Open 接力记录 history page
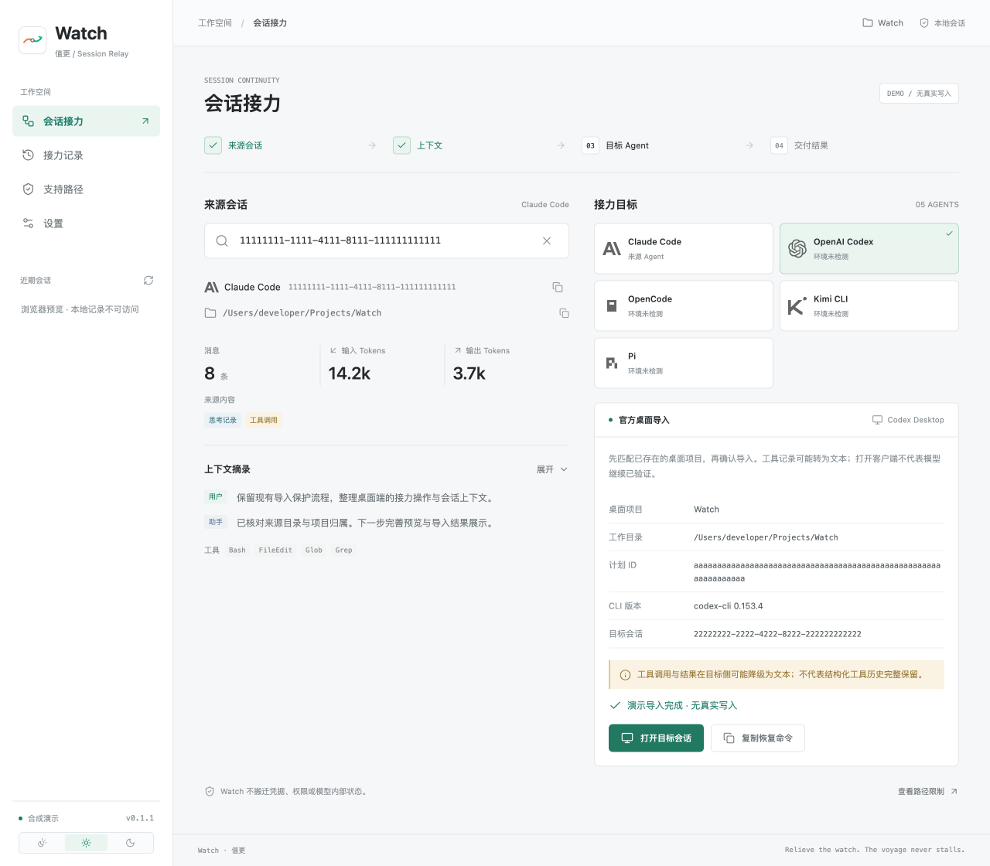This screenshot has height=866, width=990. [x=86, y=155]
